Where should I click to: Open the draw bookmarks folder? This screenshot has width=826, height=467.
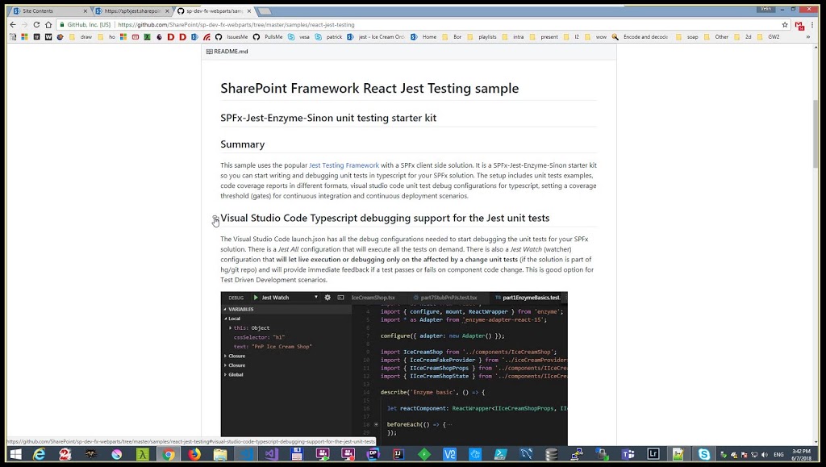[x=81, y=37]
